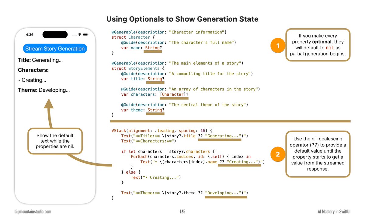Click the "Generating..." string in Title code line
Viewport: 365px width, 222px height.
[222, 136]
